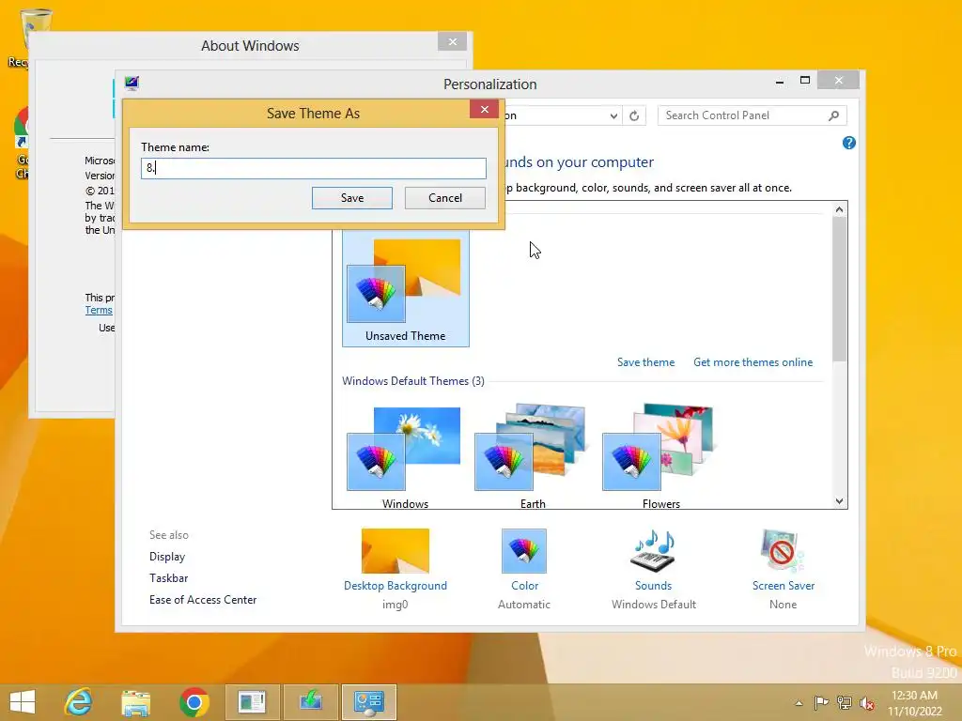Click the theme list scroll down arrow

pos(839,501)
